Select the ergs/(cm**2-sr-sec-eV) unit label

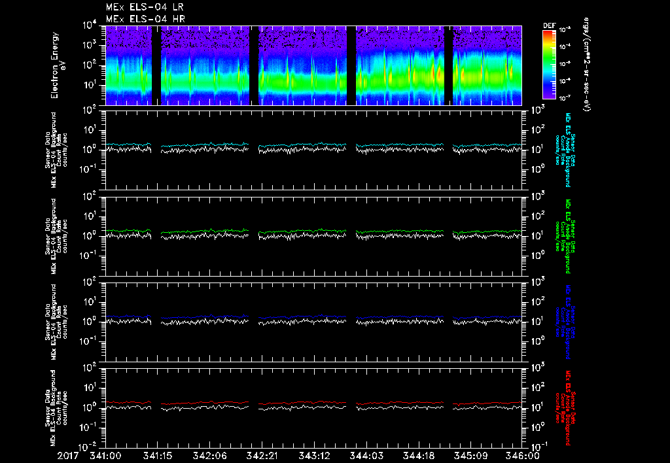(587, 65)
